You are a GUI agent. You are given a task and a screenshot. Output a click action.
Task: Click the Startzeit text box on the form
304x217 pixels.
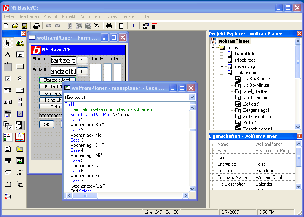(x=63, y=60)
